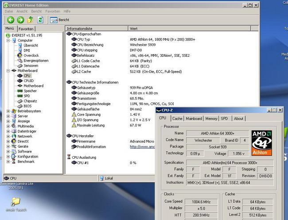Click the Name field AMD Athlon 64 3000+
This screenshot has width=288, height=220.
[218, 133]
